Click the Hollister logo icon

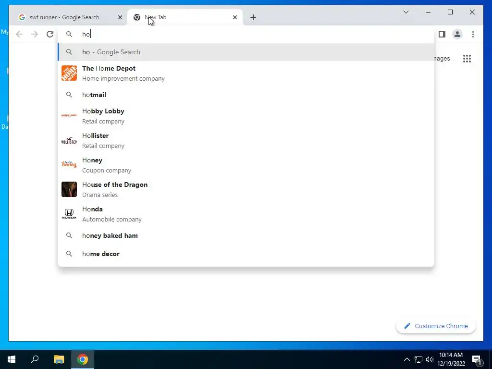pos(69,141)
